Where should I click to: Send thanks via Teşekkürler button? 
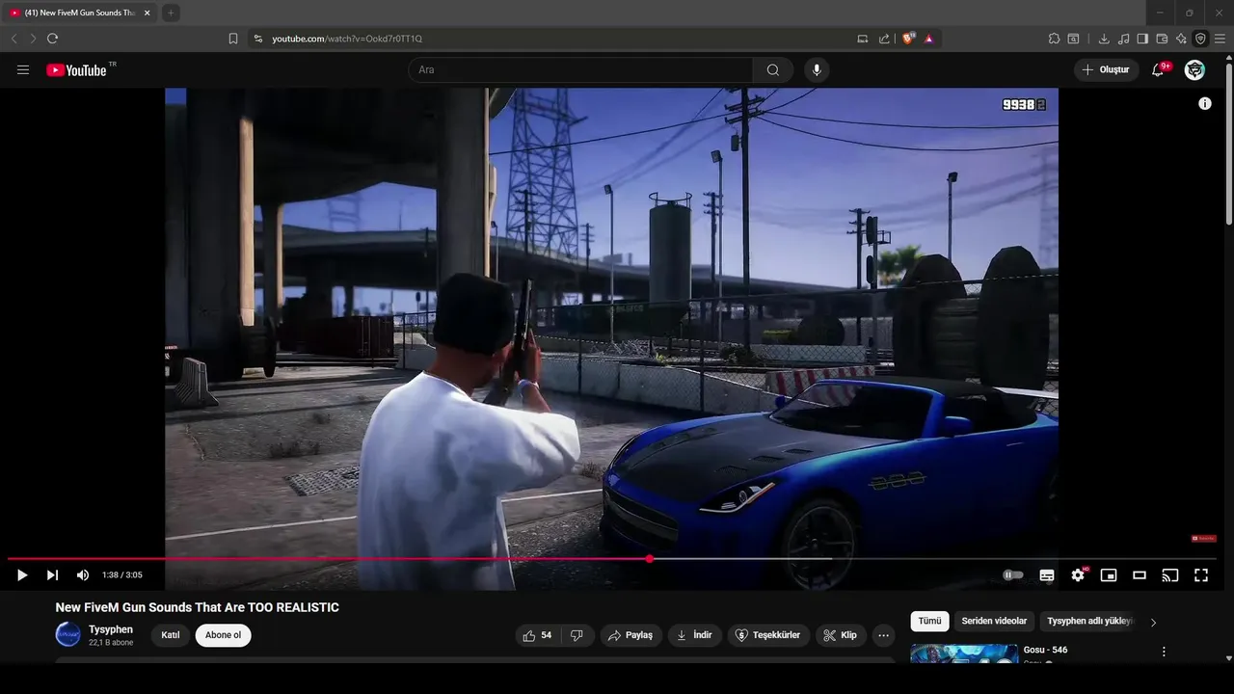[x=768, y=635]
